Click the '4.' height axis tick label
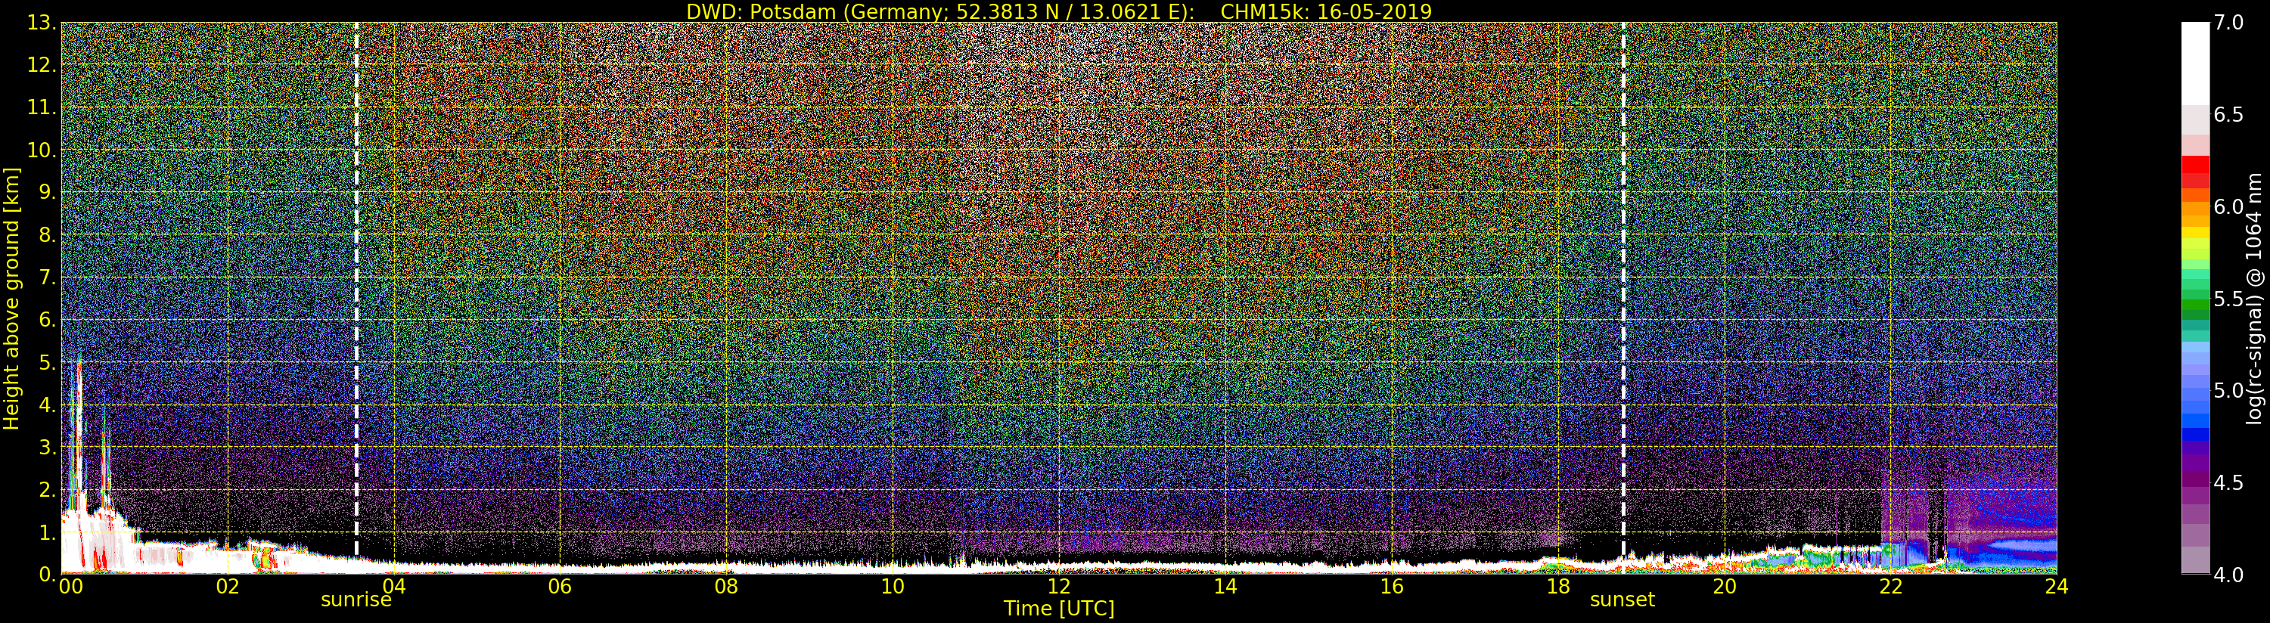This screenshot has height=623, width=2270. tap(48, 404)
